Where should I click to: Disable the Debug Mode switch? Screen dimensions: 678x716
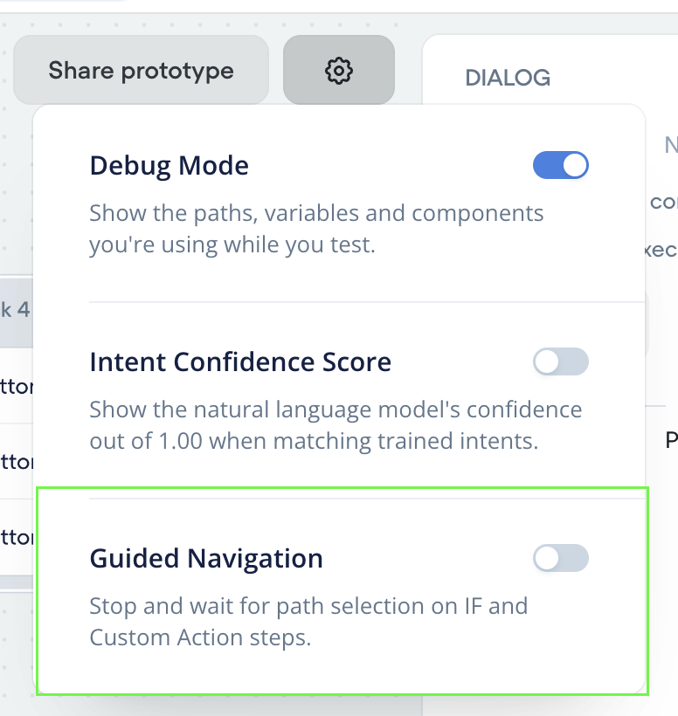[x=561, y=165]
